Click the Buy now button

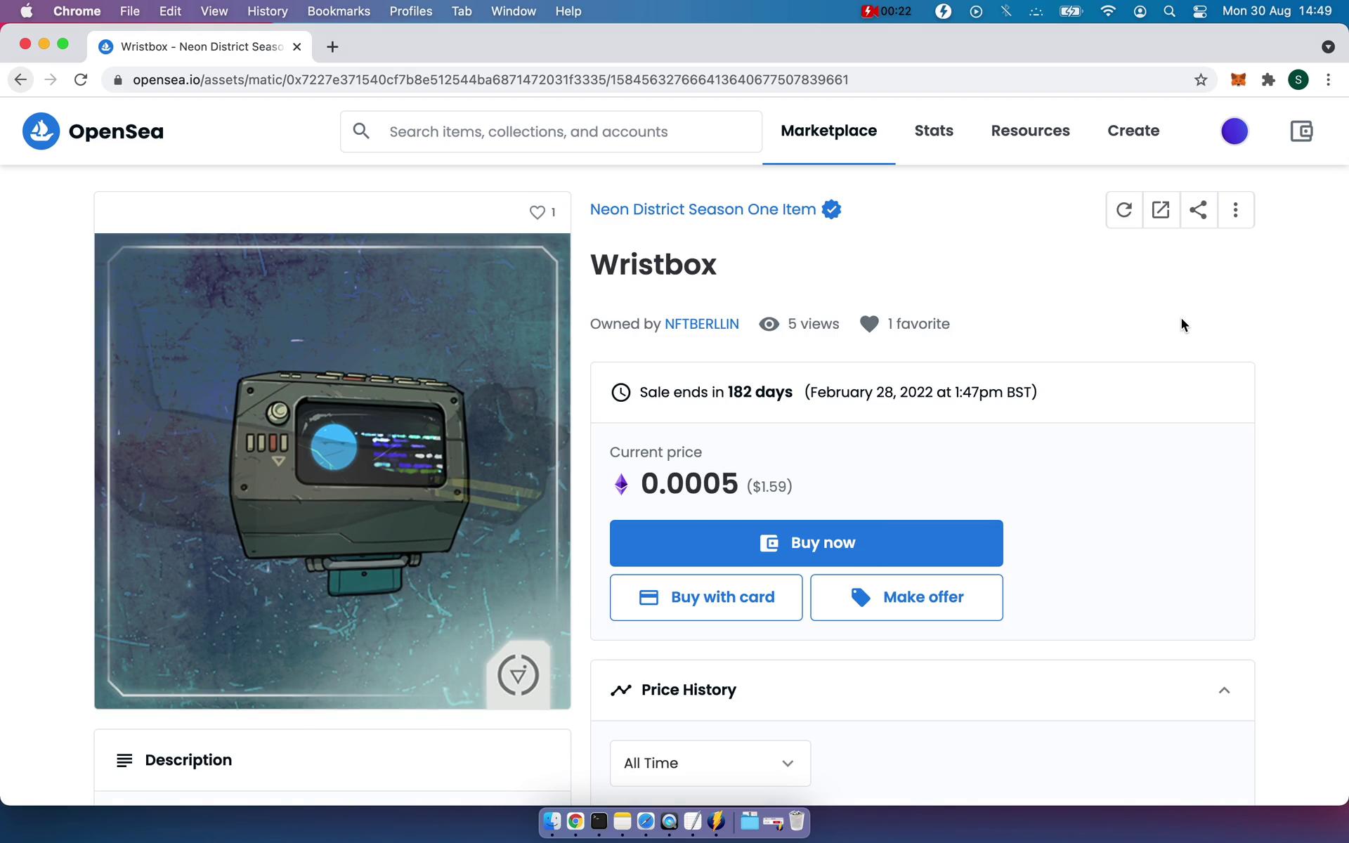(806, 542)
